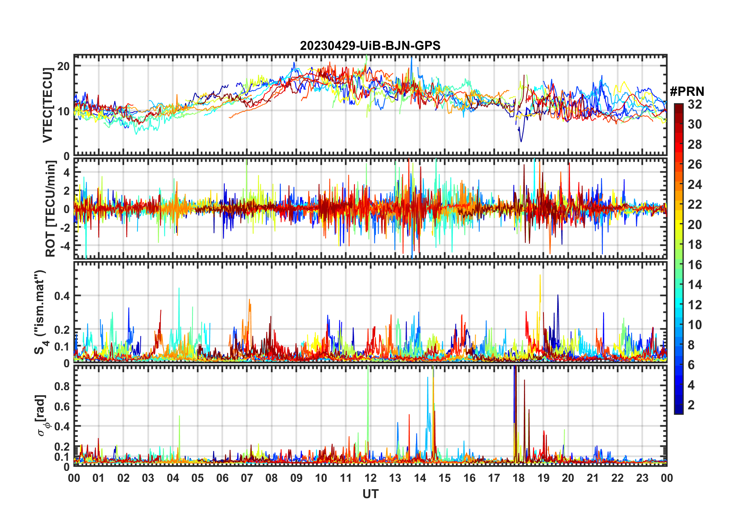Click colorbar tick label 32
Viewport: 741px width, 518px height.
point(695,104)
